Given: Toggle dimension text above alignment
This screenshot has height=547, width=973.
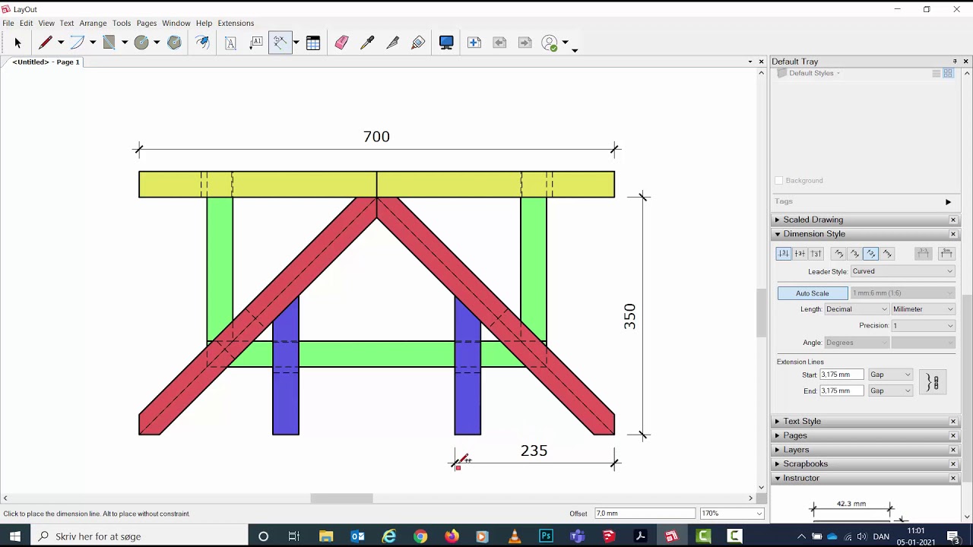Looking at the screenshot, I should point(784,254).
